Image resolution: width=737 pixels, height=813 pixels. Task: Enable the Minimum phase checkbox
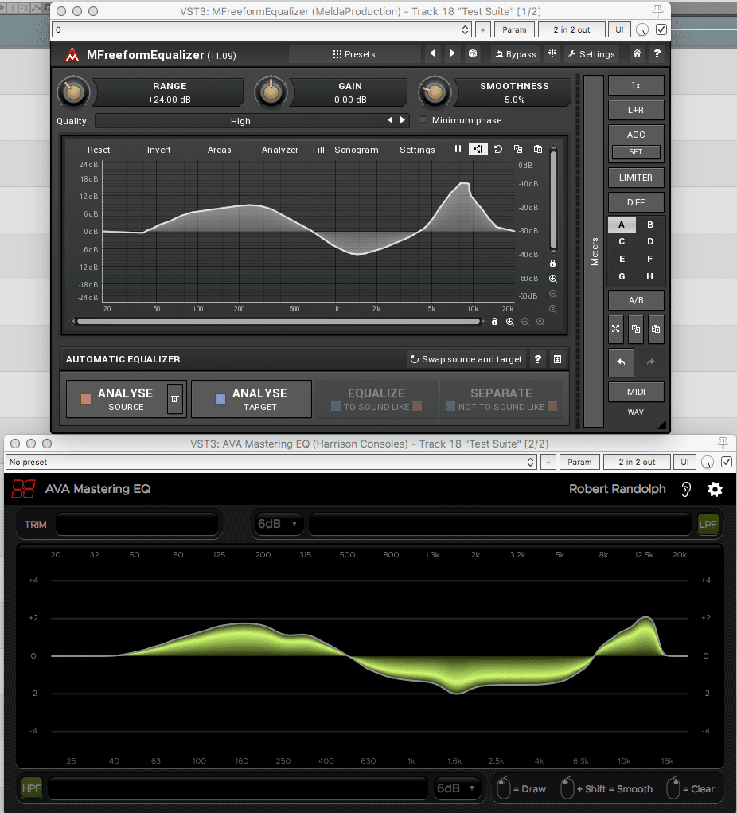(424, 121)
